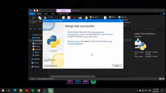
Task: Click the Cut command in ribbon
Action: coord(50,17)
